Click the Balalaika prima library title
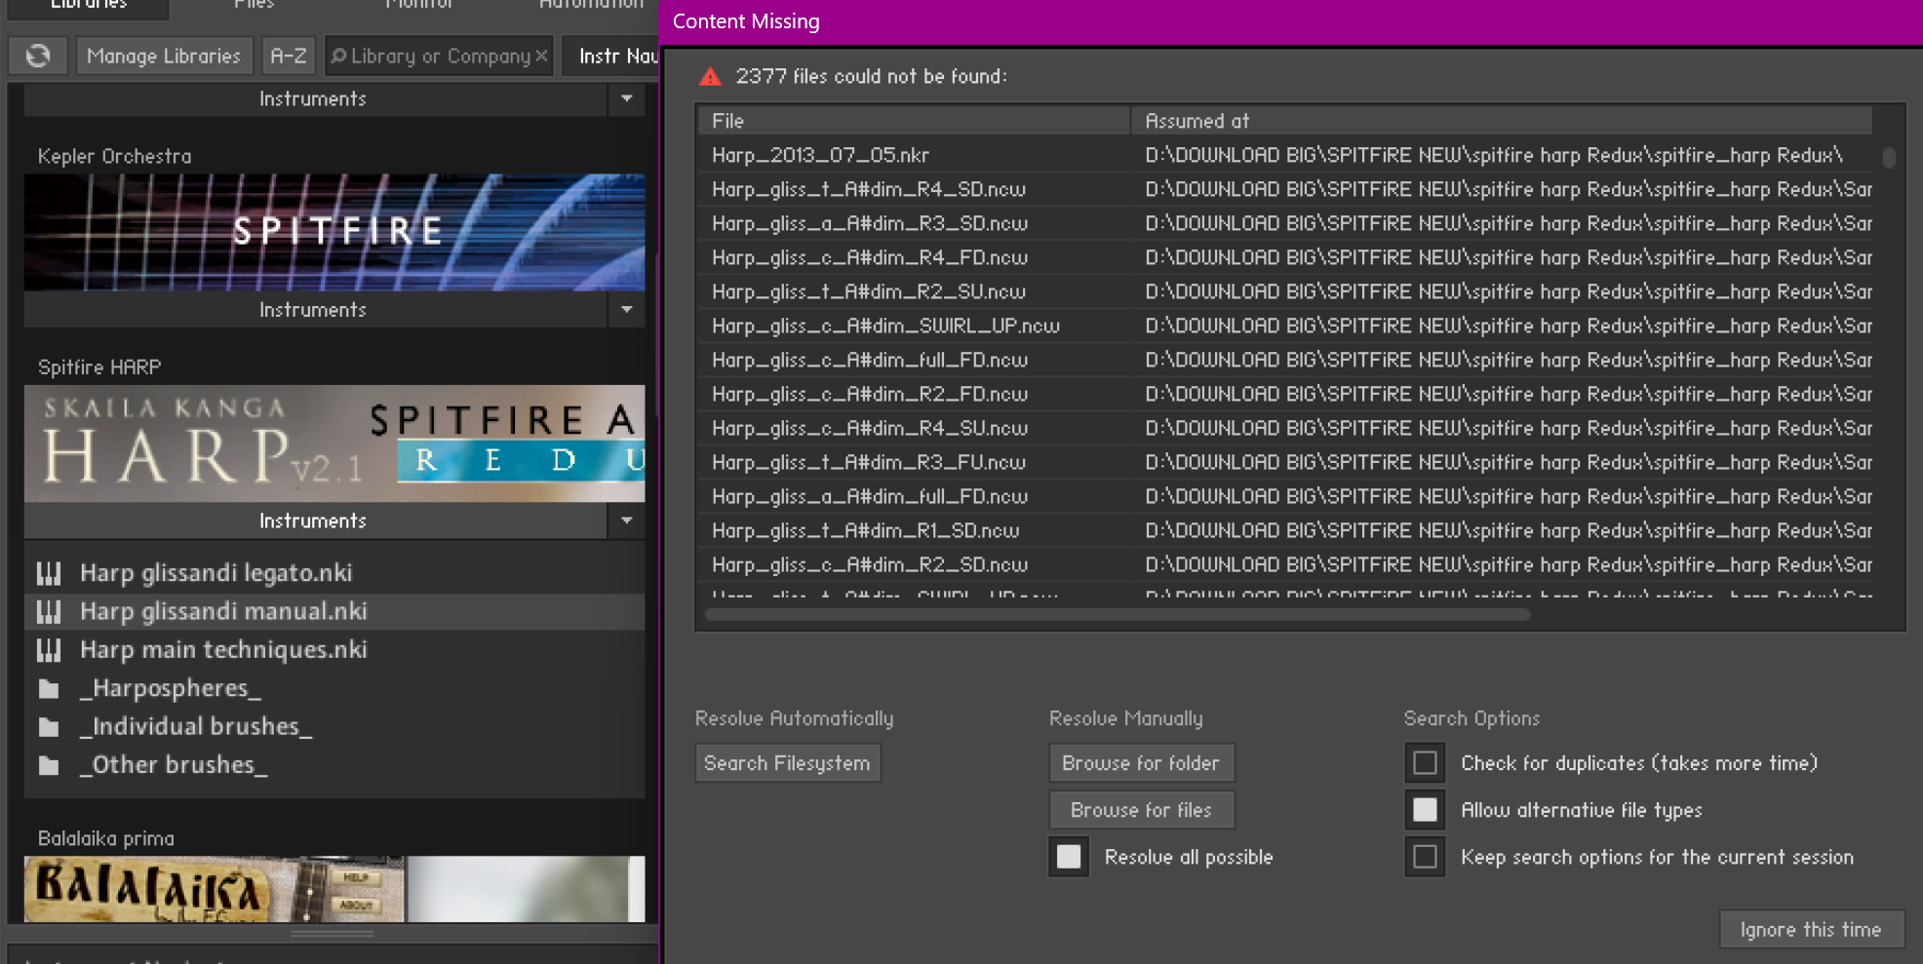The image size is (1923, 964). (106, 838)
